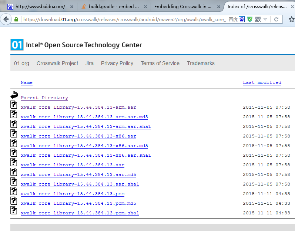Image resolution: width=295 pixels, height=231 pixels.
Task: Open the Parent Directory link
Action: [x=44, y=98]
